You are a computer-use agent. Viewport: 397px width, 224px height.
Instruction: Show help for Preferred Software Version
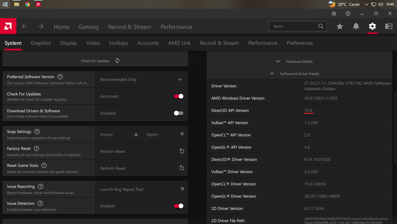click(60, 77)
